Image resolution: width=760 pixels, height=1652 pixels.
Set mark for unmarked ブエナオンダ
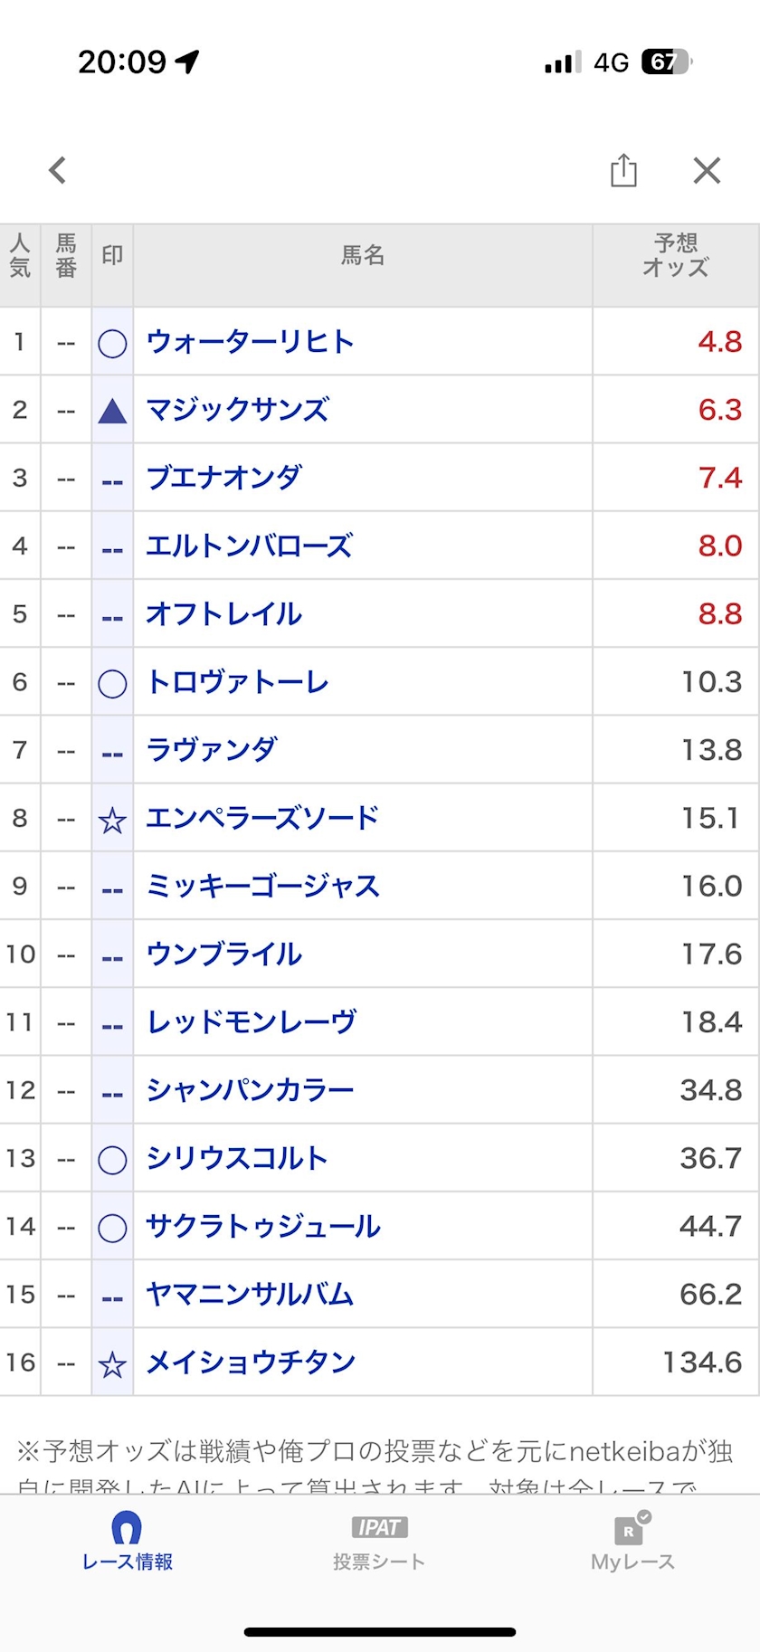click(x=112, y=479)
